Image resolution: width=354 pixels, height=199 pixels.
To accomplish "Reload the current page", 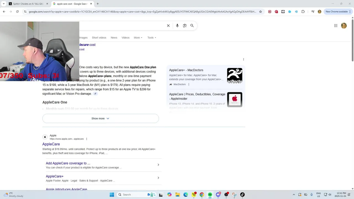I will (x=17, y=12).
